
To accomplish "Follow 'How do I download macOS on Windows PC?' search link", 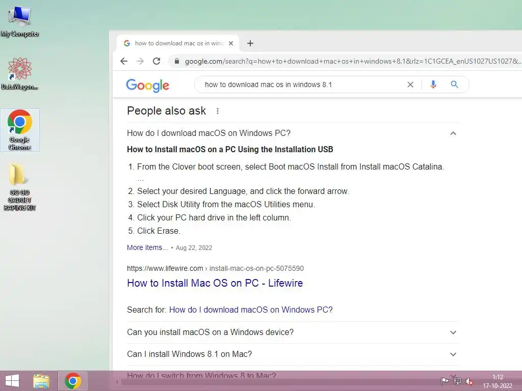I will point(251,310).
